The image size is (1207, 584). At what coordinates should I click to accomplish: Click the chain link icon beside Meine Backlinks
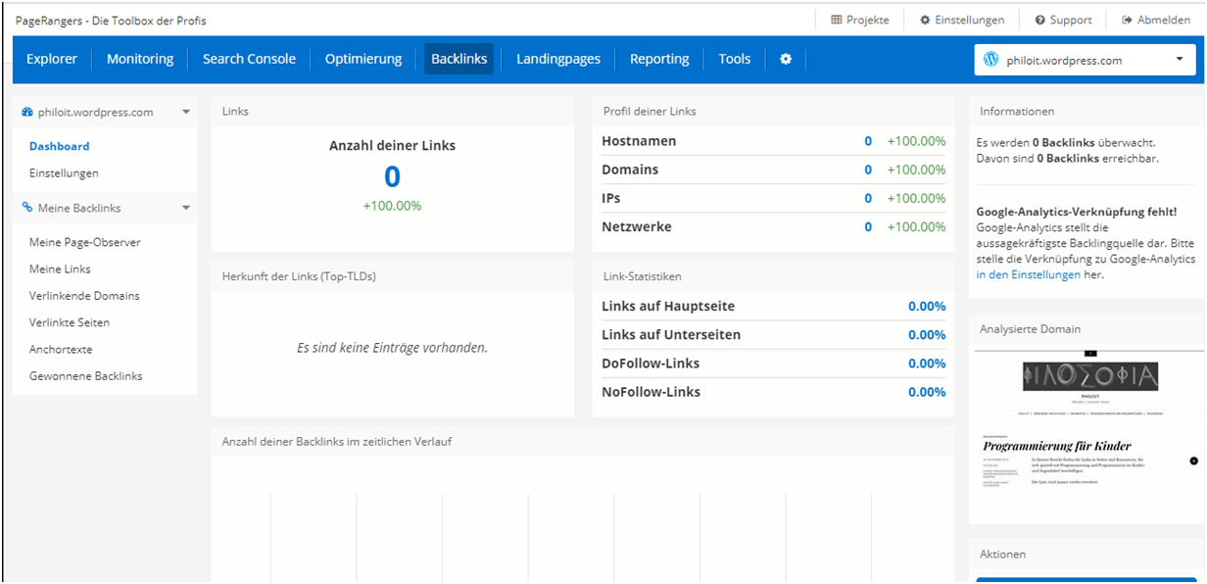click(27, 208)
